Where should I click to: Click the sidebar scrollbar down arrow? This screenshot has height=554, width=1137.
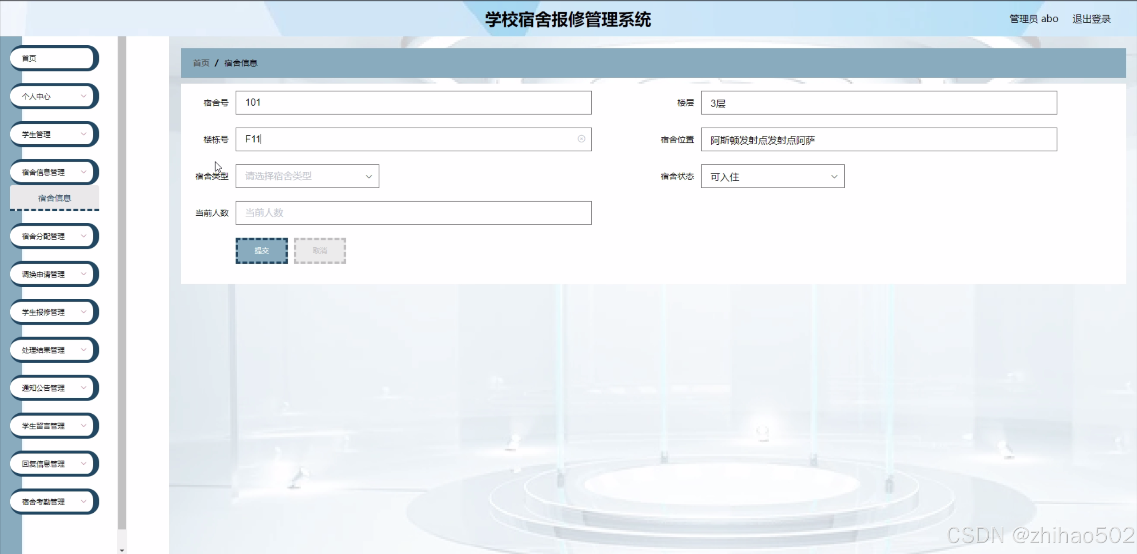[122, 550]
